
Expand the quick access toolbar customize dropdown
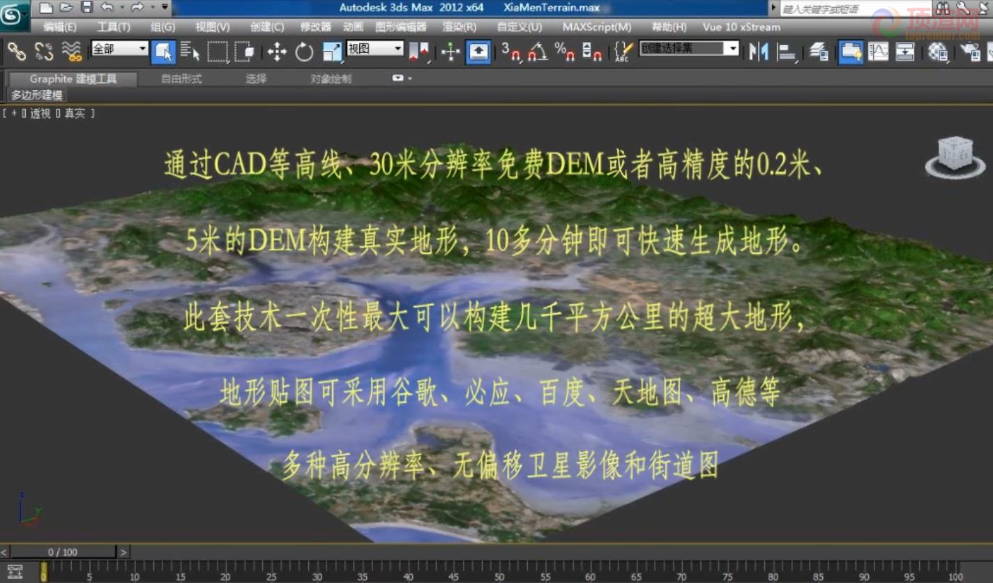click(165, 8)
